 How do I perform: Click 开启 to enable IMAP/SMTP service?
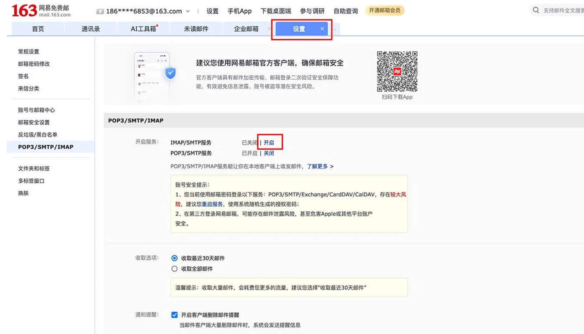(269, 142)
